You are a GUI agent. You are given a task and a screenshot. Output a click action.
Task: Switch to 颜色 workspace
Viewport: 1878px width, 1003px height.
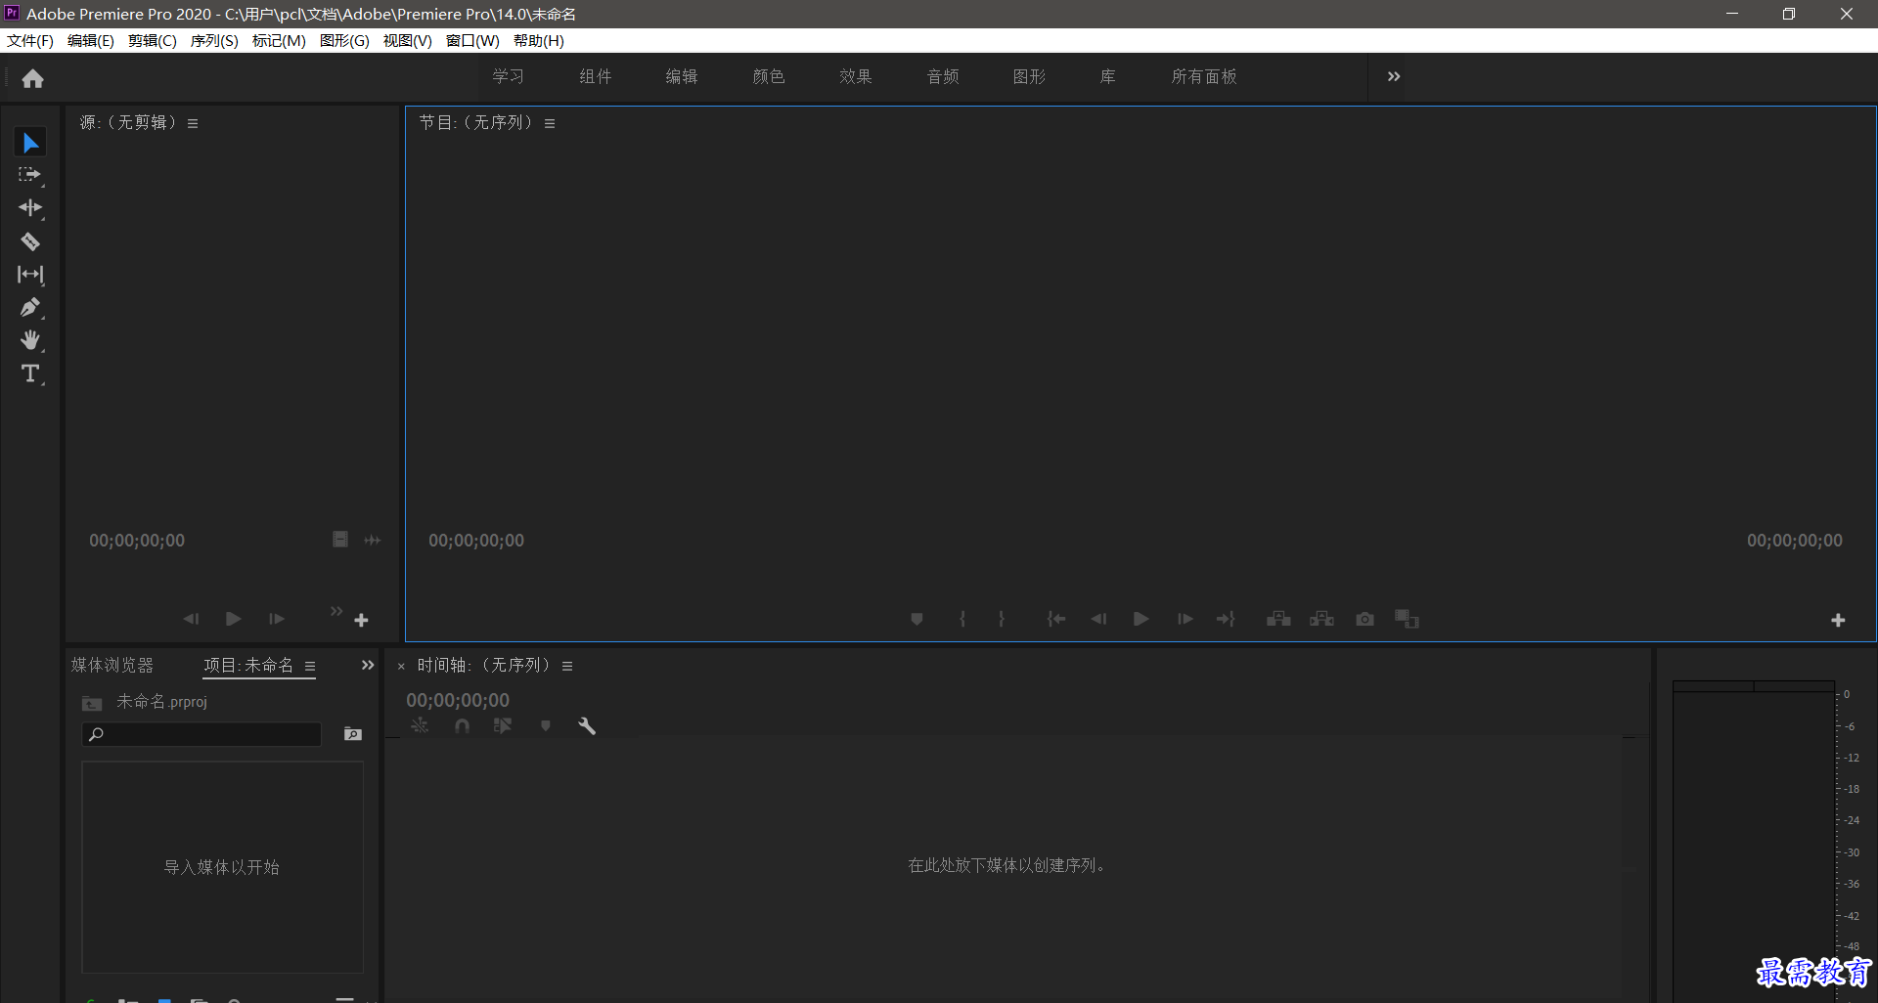[769, 76]
